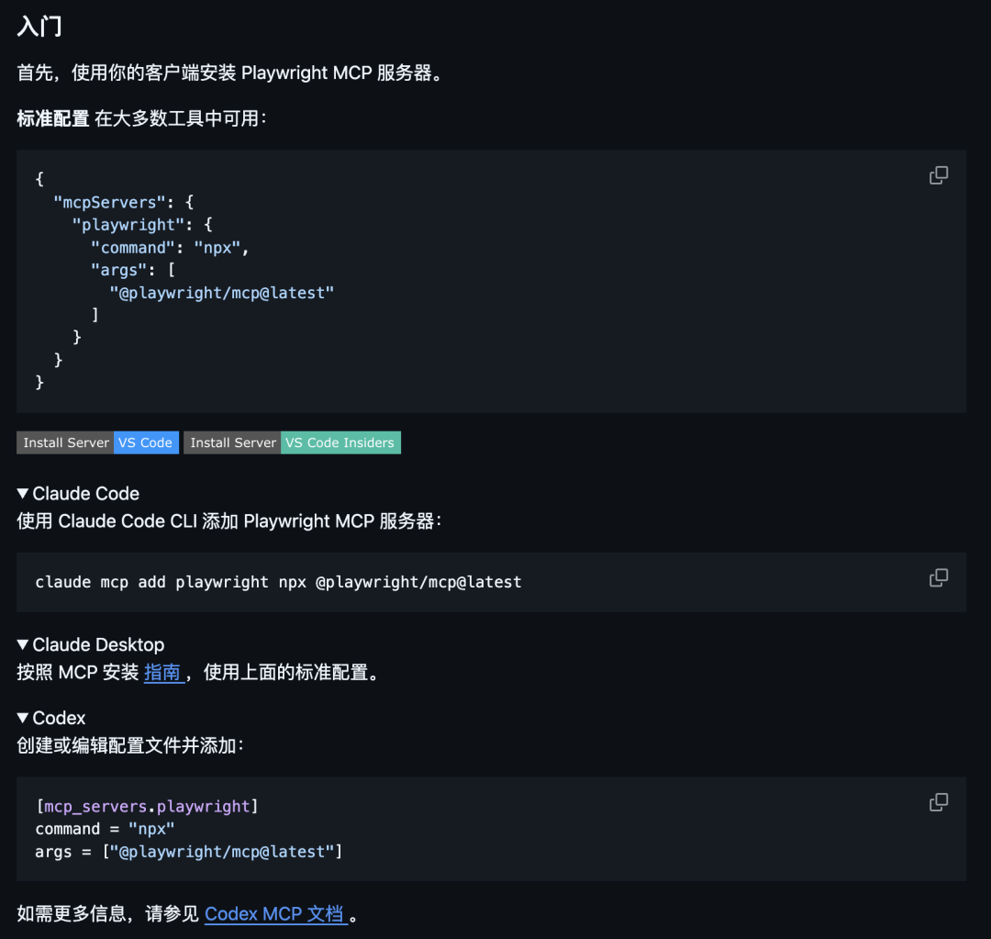Click the "@playwright/mcp@latest" line in the JSON block

(222, 293)
